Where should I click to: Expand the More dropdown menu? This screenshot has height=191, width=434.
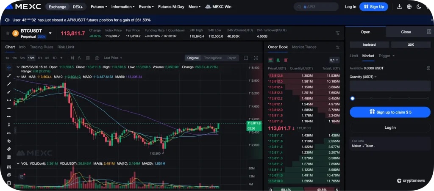click(194, 7)
